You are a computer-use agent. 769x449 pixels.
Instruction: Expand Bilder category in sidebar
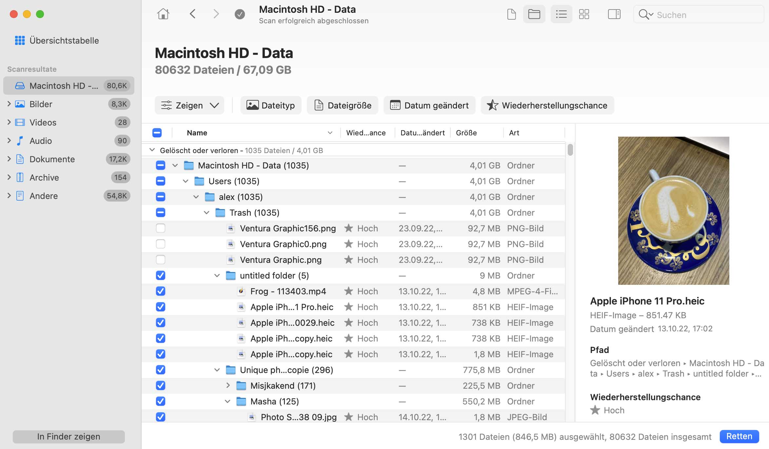point(9,104)
